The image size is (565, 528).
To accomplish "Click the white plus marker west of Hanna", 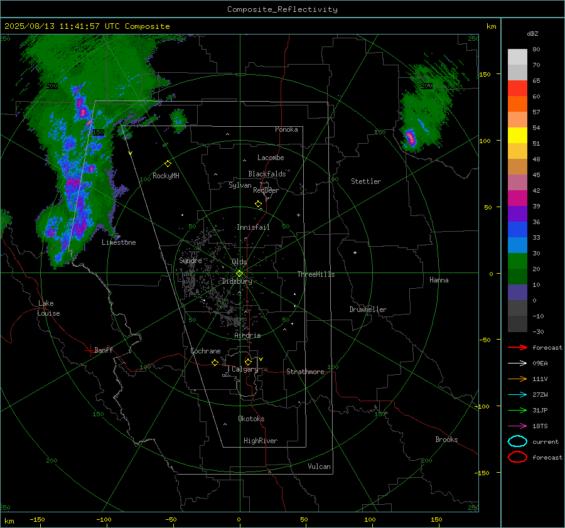I will point(355,252).
